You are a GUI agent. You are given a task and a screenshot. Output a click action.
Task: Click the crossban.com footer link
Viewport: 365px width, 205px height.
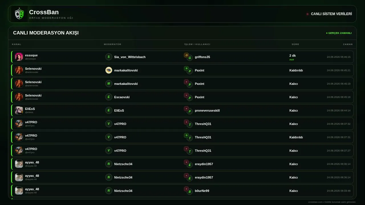click(315, 202)
